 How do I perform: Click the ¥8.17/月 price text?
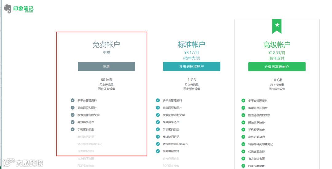(192, 53)
